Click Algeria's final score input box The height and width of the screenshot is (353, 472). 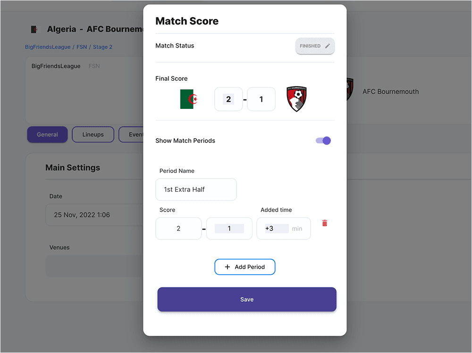click(228, 99)
